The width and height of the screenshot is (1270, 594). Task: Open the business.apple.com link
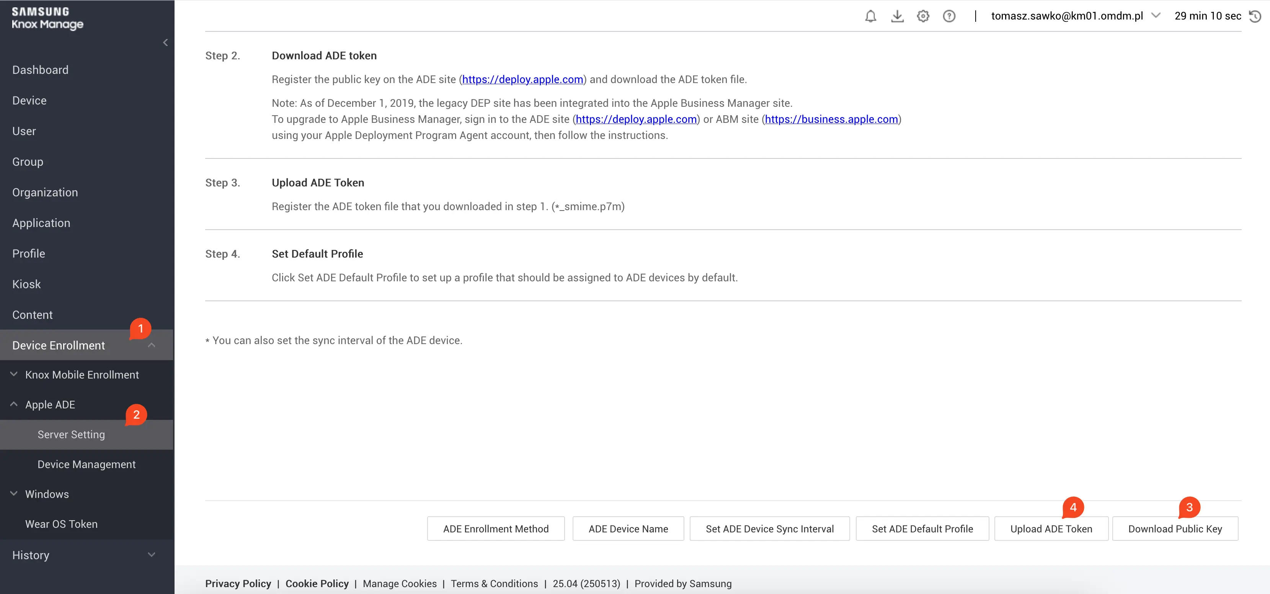click(x=831, y=119)
